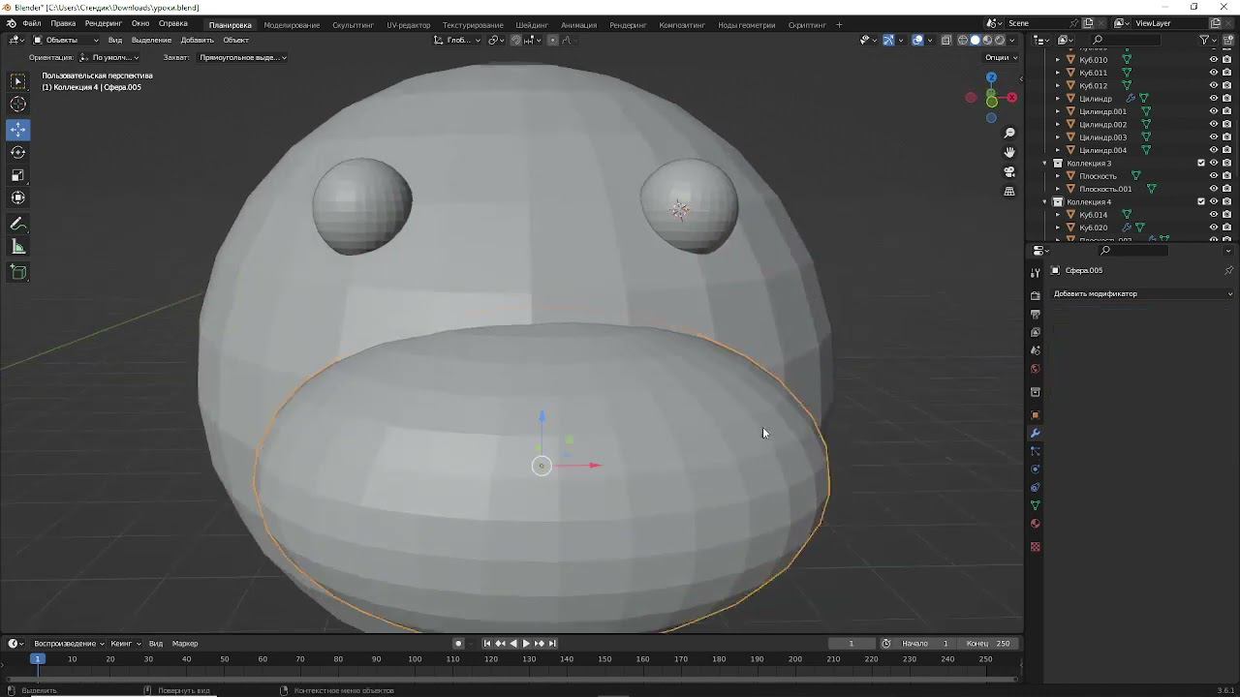Toggle viewport visibility of Куб.014
This screenshot has width=1240, height=697.
(x=1213, y=215)
